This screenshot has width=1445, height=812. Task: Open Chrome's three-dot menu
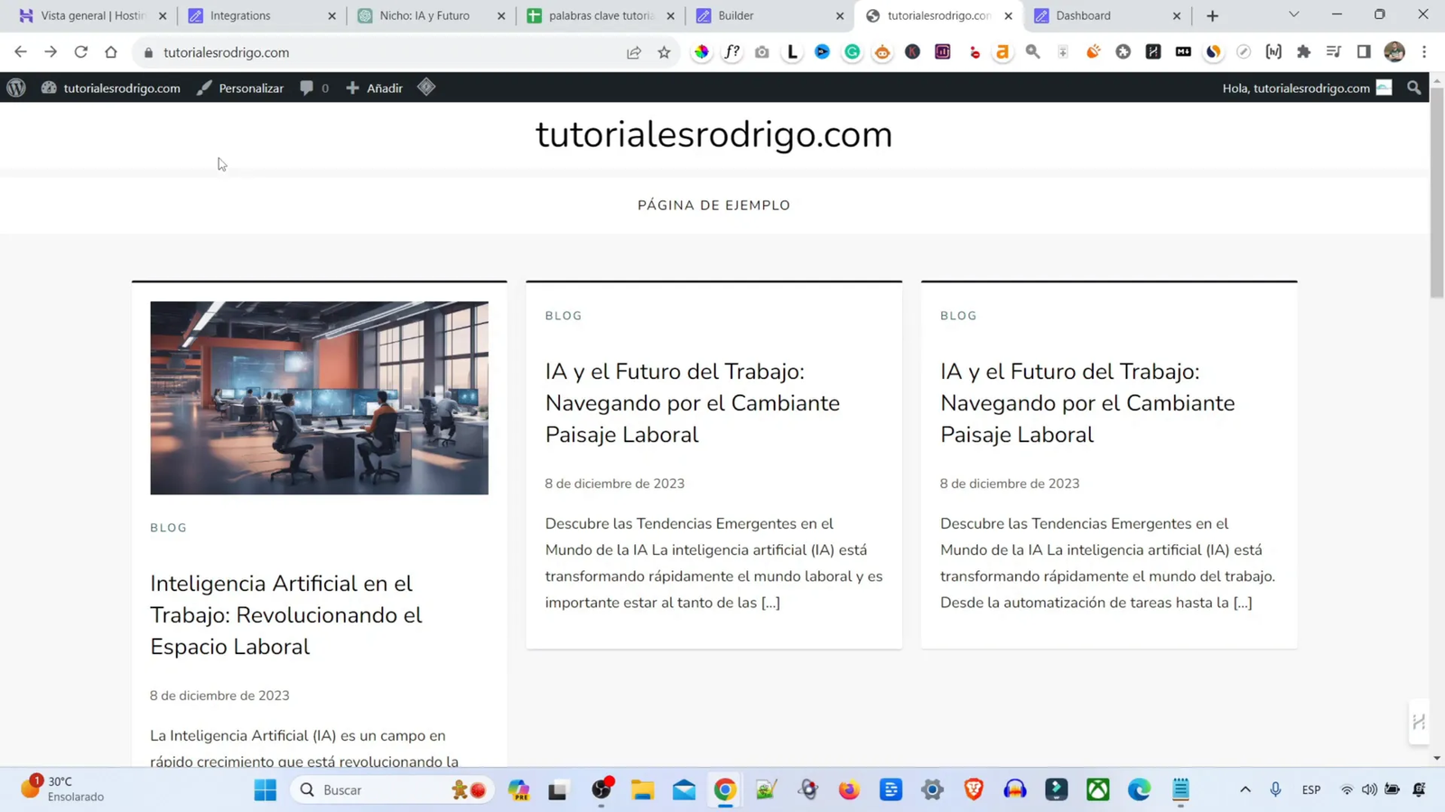point(1425,51)
